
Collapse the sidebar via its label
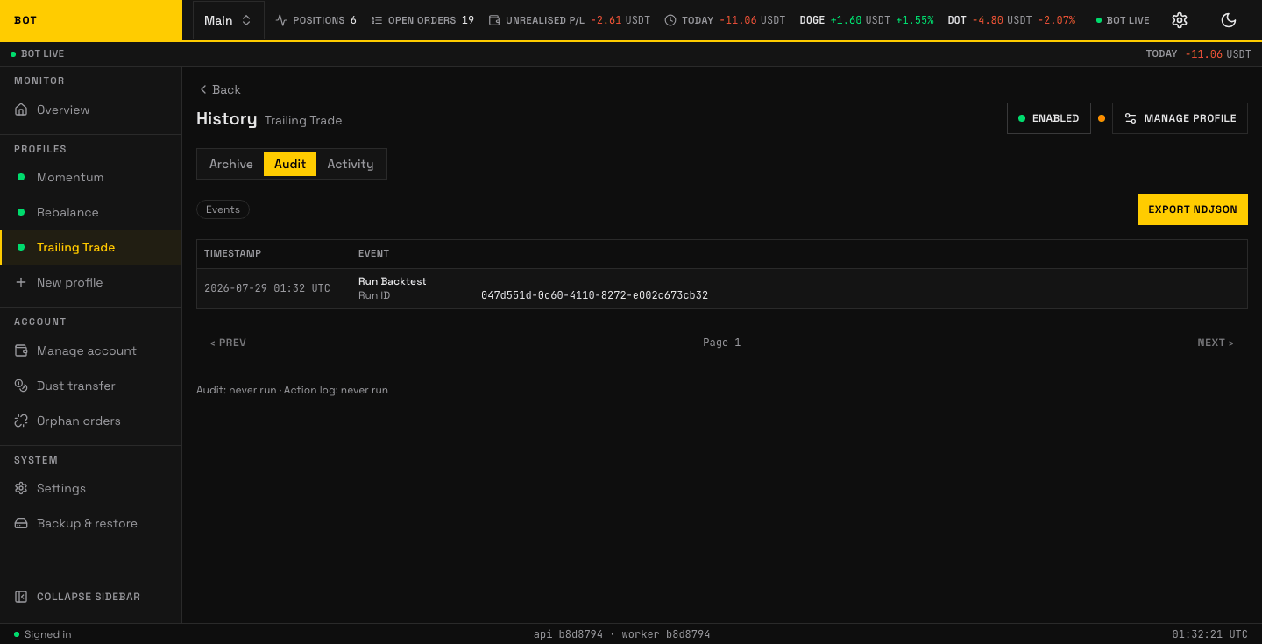89,597
